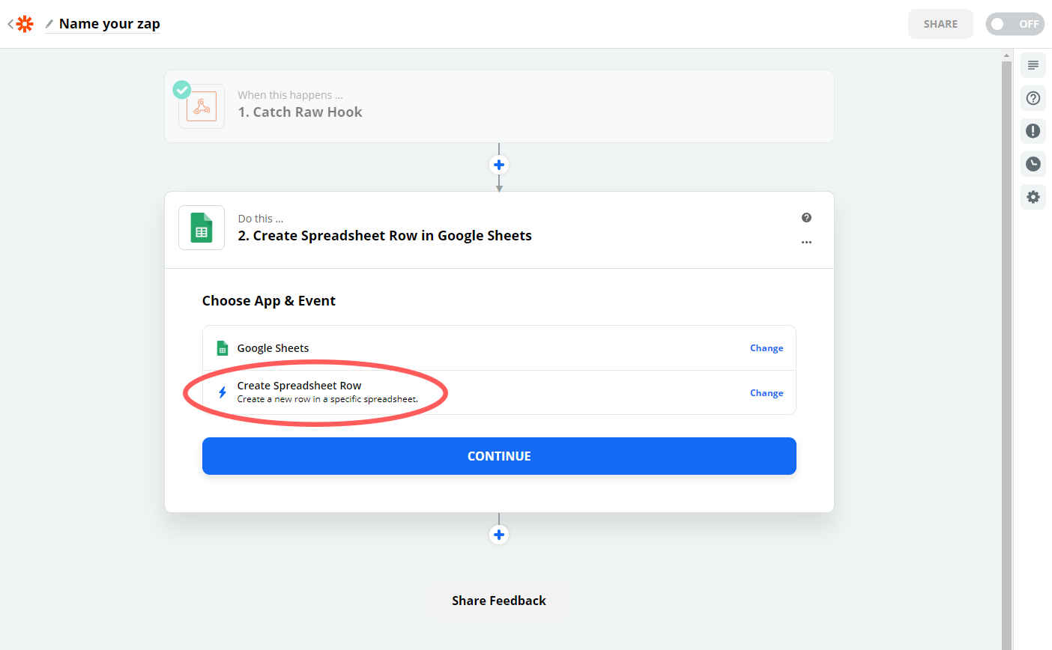Click the green checkmark on step 1

(181, 89)
